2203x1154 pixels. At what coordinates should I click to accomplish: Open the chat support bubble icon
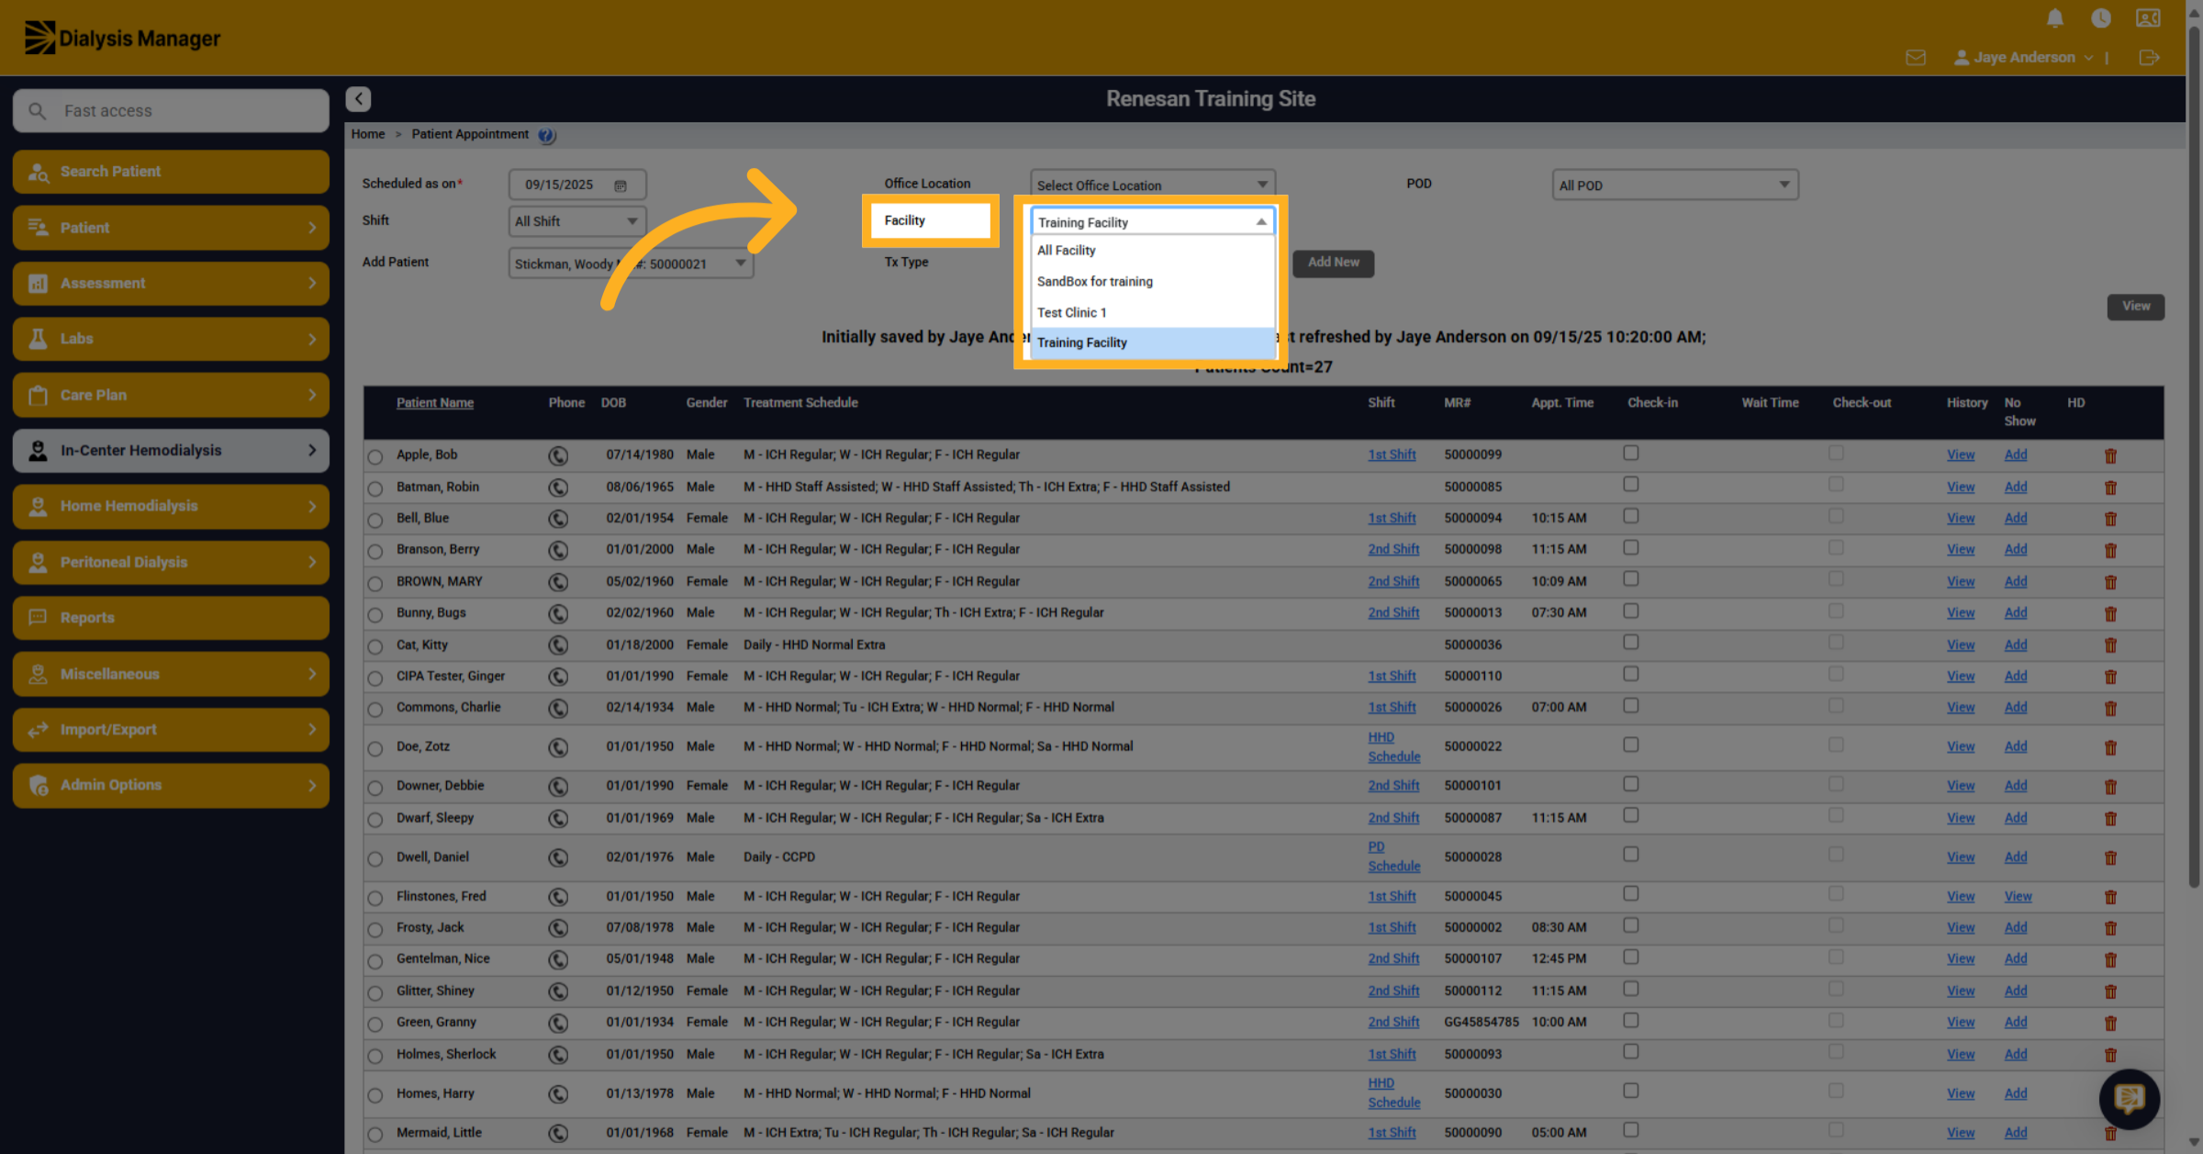[x=2130, y=1098]
